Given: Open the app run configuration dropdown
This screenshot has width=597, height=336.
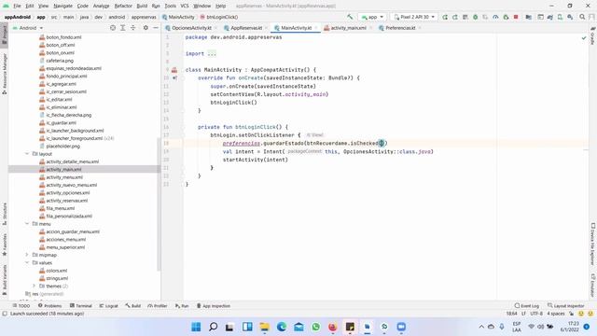Looking at the screenshot, I should pyautogui.click(x=372, y=17).
